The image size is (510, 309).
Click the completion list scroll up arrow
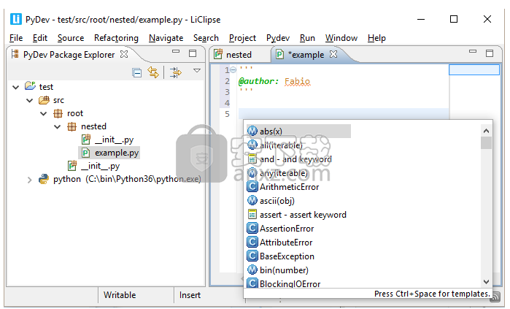click(486, 131)
